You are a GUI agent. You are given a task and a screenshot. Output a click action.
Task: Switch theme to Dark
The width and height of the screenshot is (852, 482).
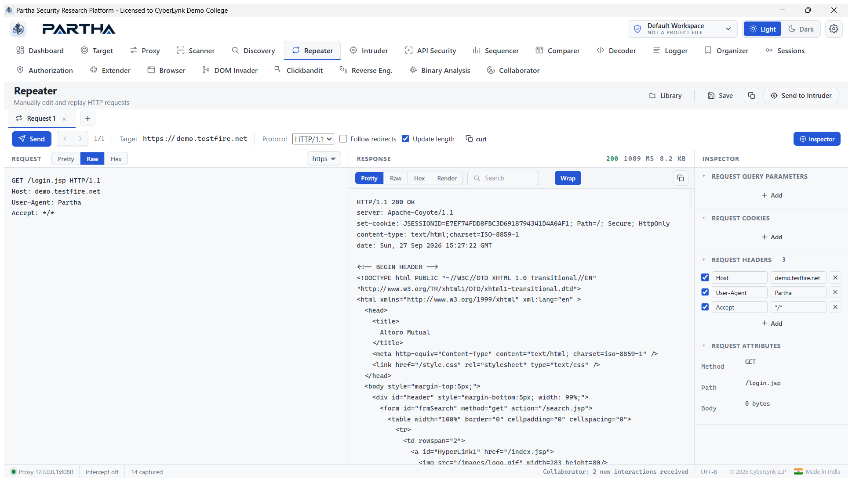[x=801, y=29]
